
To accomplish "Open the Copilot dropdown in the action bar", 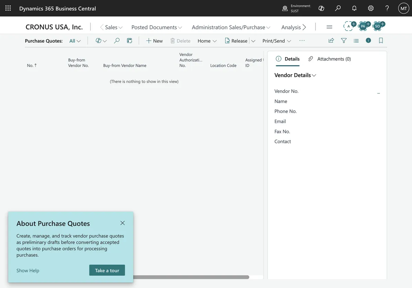I will pyautogui.click(x=101, y=41).
